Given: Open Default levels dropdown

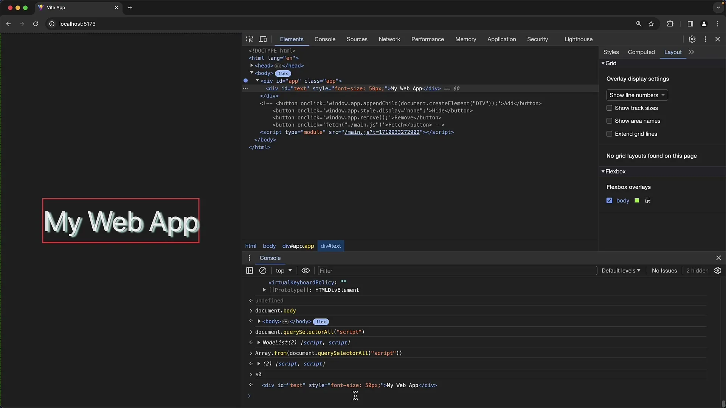Looking at the screenshot, I should (x=621, y=270).
